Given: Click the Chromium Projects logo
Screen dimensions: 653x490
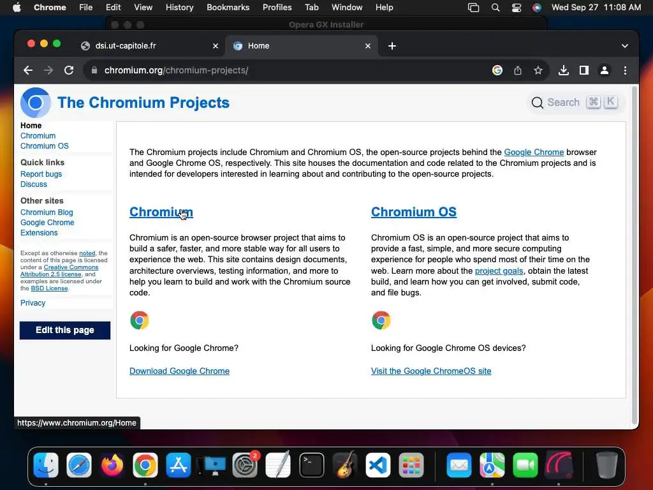Looking at the screenshot, I should pos(36,103).
